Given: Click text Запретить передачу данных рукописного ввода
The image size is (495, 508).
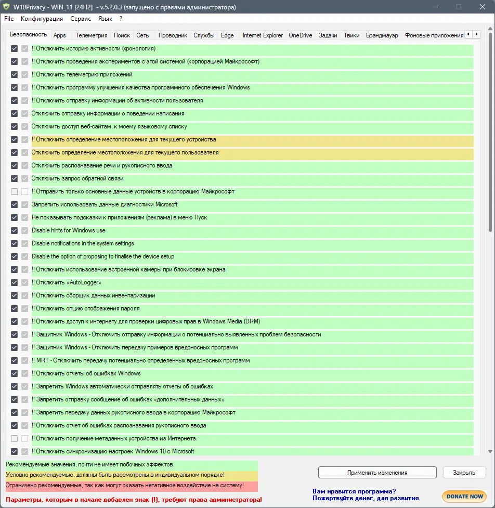Looking at the screenshot, I should [134, 412].
